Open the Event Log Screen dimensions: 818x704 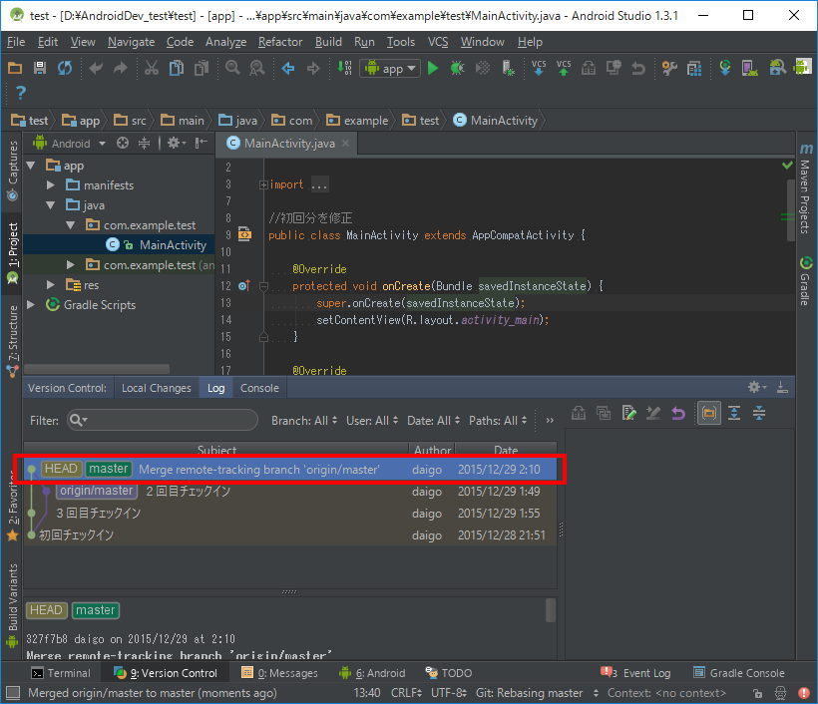(635, 673)
